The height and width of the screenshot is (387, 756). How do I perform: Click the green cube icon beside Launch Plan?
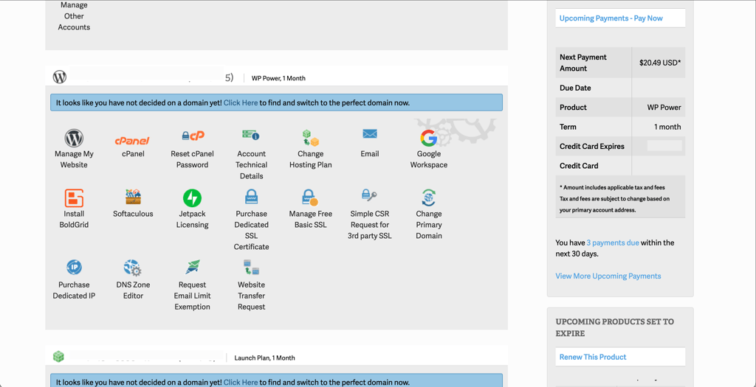[x=58, y=357]
